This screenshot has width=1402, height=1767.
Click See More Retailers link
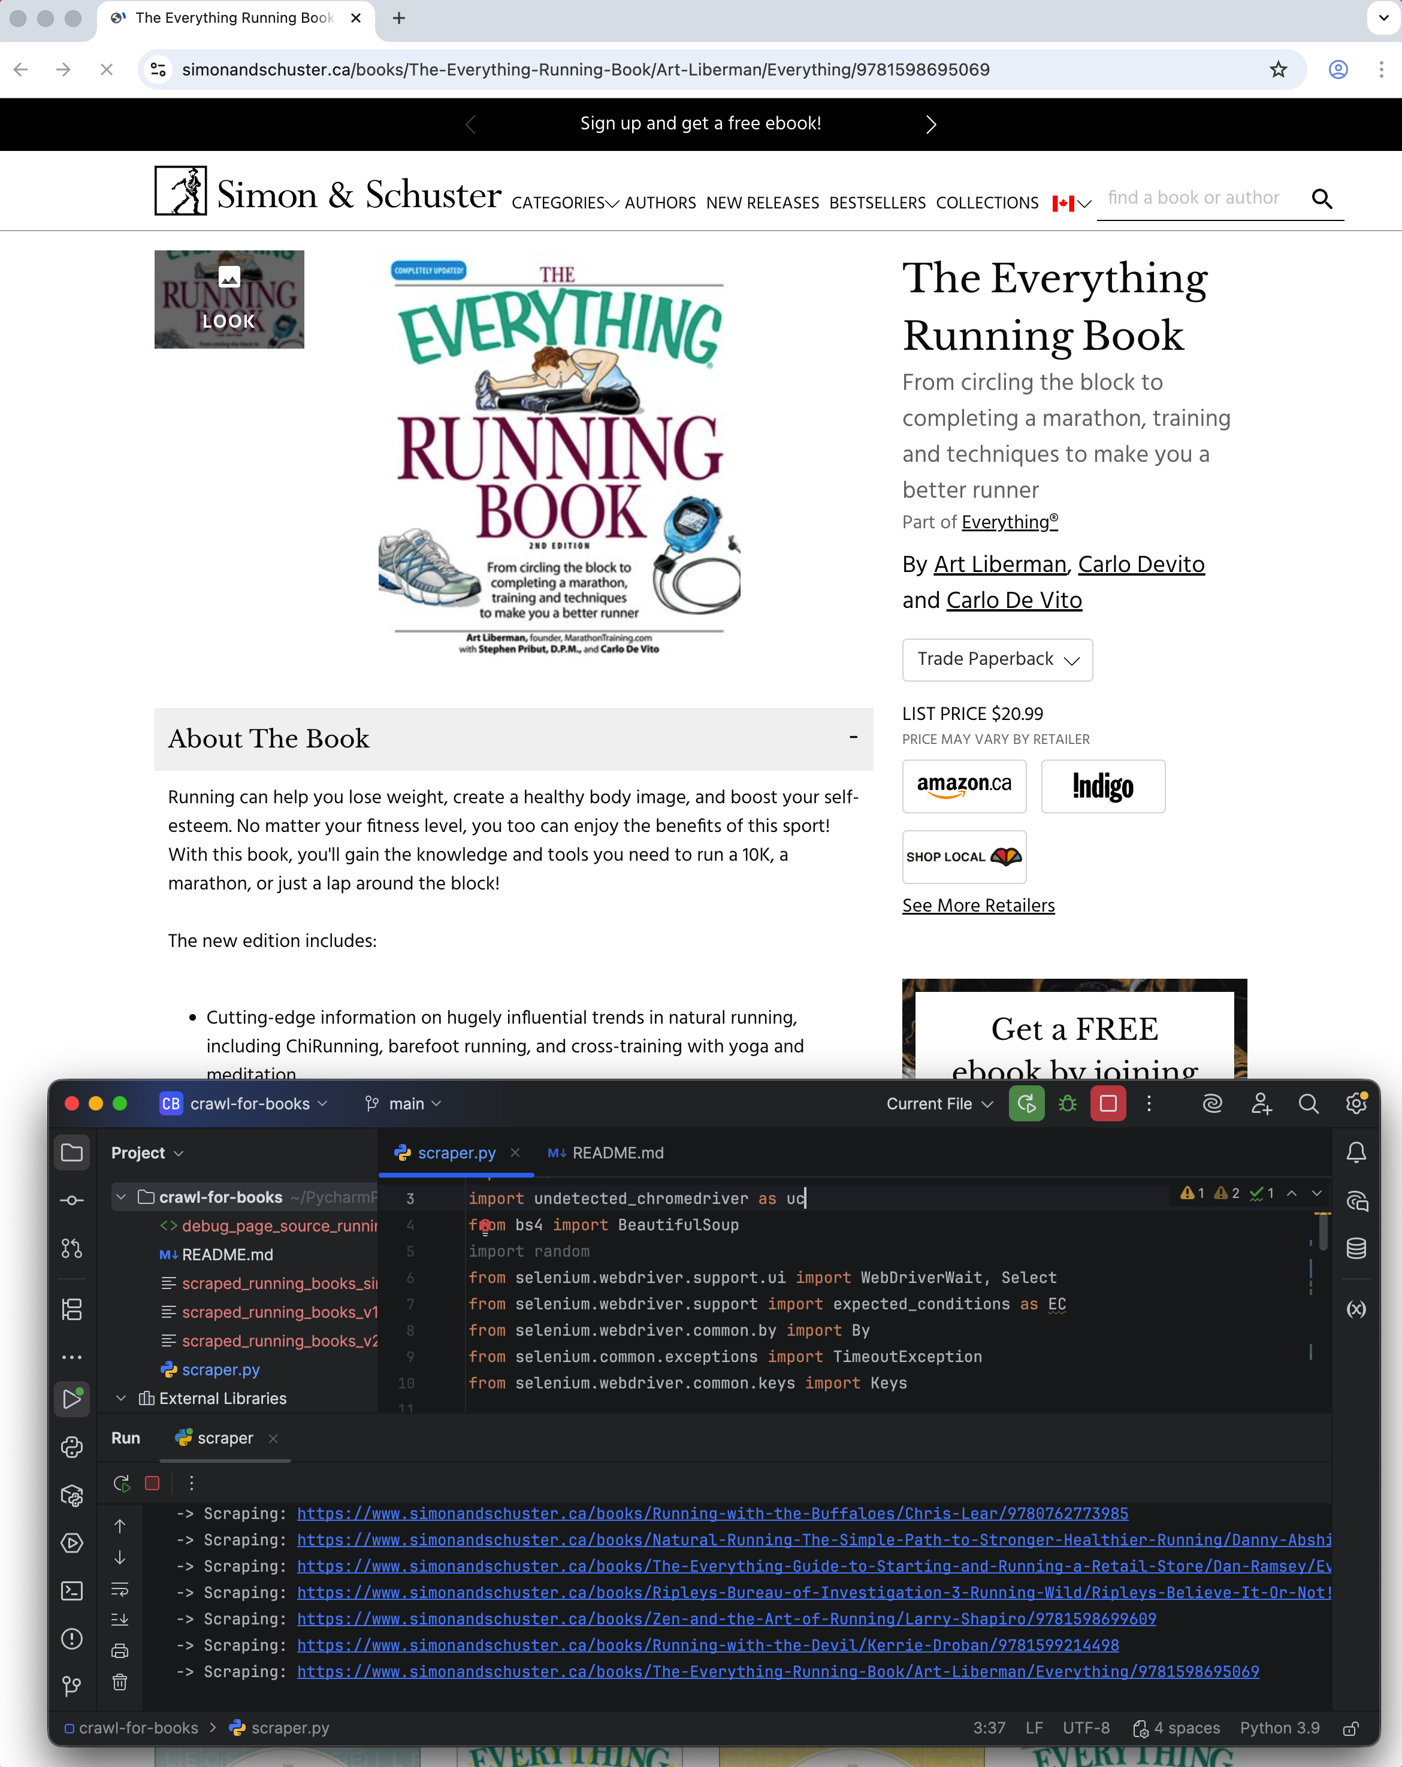978,906
